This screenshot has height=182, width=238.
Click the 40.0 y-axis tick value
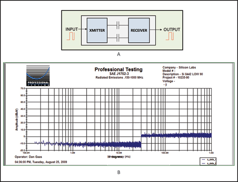[x=23, y=109]
